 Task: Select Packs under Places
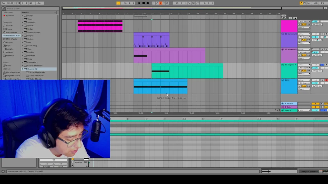[9, 66]
